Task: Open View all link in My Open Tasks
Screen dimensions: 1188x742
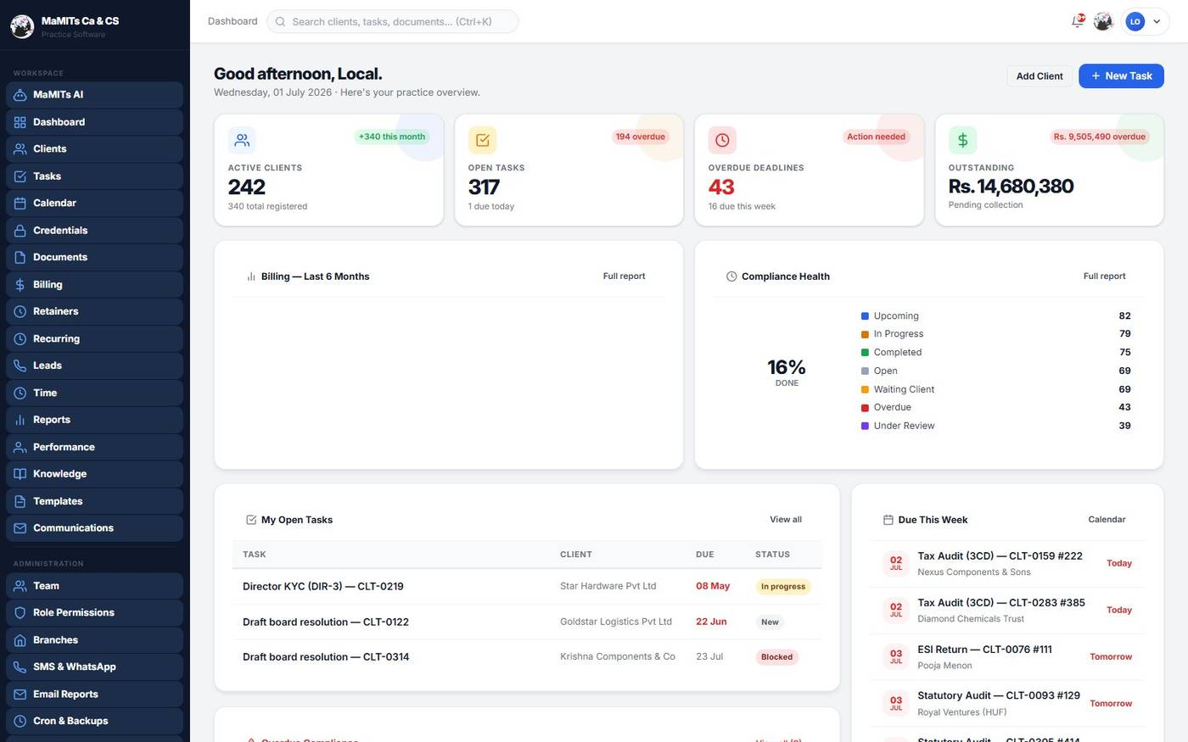Action: [x=786, y=520]
